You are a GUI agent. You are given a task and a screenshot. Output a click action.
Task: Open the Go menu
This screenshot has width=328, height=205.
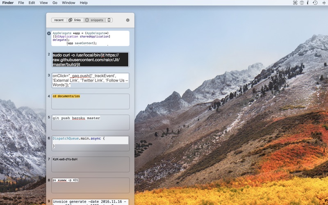(55, 3)
